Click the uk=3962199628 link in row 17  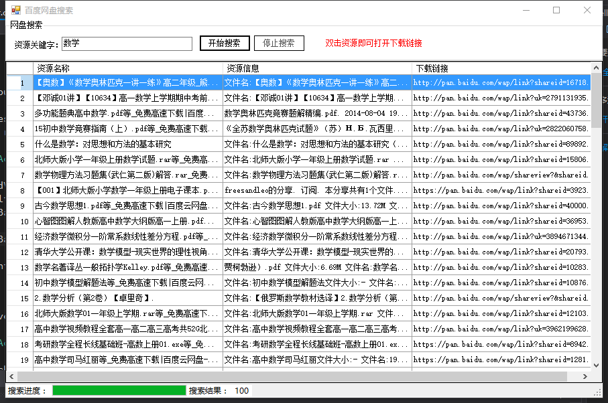coord(501,329)
